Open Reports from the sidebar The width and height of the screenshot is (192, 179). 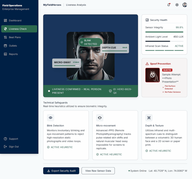click(x=19, y=54)
